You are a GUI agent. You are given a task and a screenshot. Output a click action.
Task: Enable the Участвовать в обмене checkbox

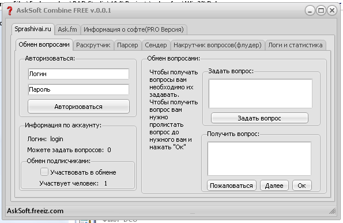(x=44, y=172)
